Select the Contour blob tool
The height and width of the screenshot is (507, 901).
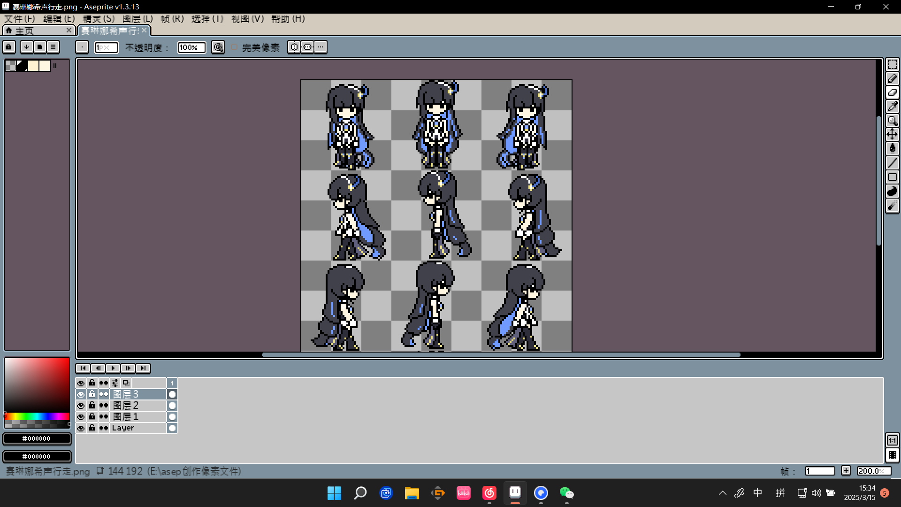(892, 191)
